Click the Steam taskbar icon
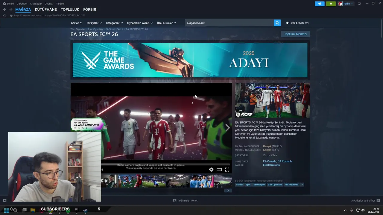 click(x=85, y=210)
